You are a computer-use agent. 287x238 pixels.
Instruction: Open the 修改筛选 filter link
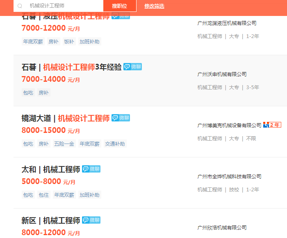click(154, 6)
